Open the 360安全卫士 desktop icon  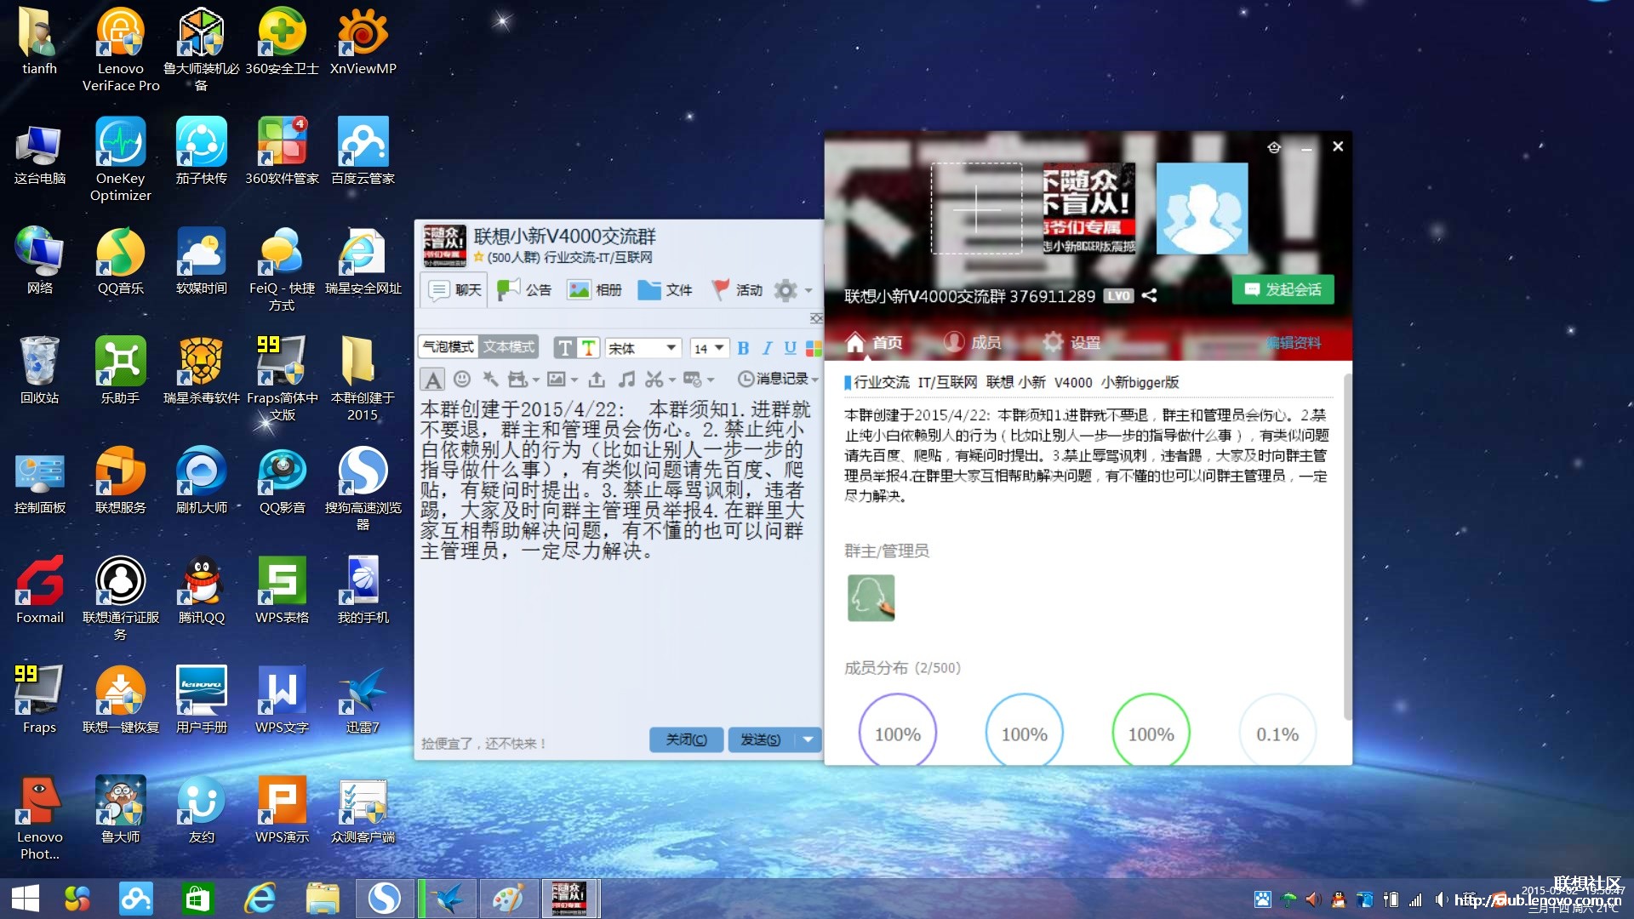pos(282,41)
